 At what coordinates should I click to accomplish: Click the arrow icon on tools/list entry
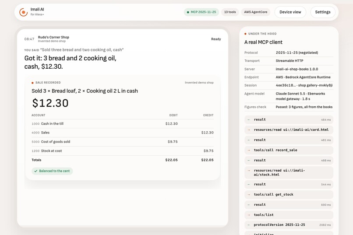click(249, 215)
